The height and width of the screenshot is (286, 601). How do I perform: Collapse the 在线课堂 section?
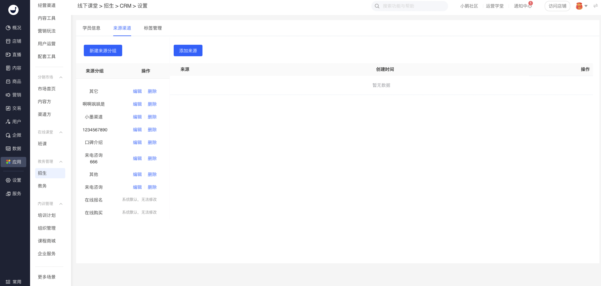61,132
